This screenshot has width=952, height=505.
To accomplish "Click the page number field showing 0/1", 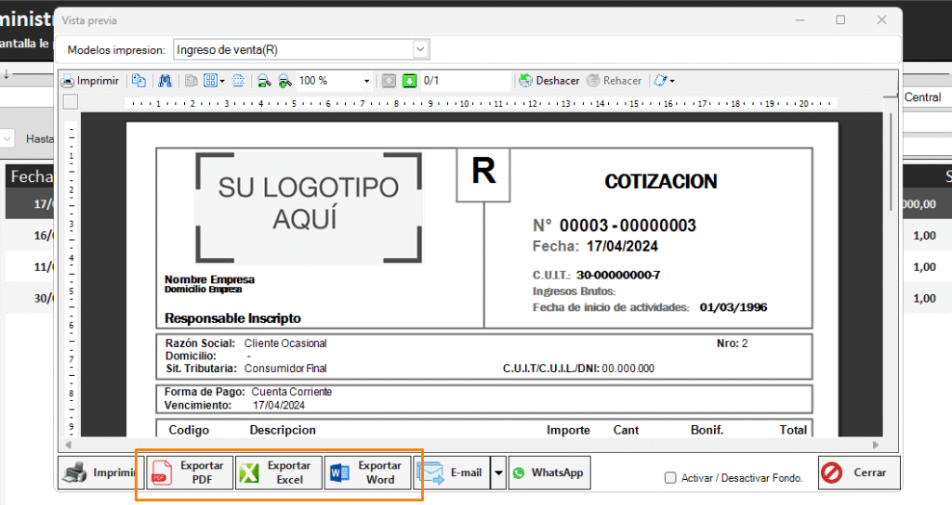I will (x=465, y=81).
